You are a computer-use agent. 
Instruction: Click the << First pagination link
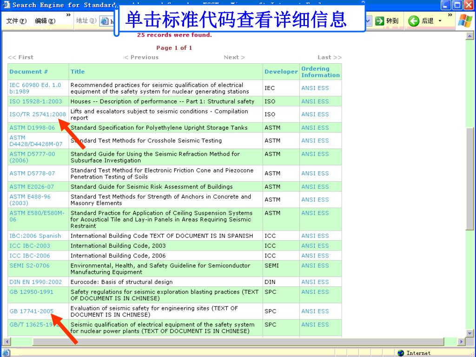click(20, 57)
